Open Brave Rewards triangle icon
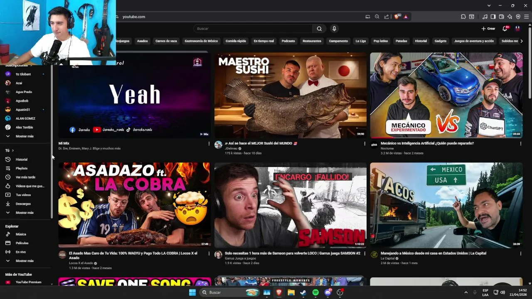The height and width of the screenshot is (299, 532). (x=406, y=17)
